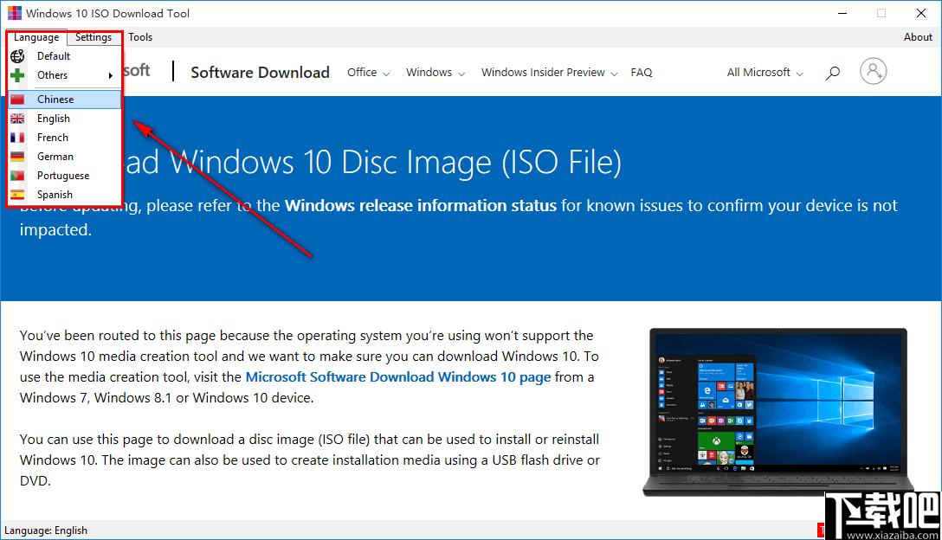Choose French from language list
The width and height of the screenshot is (942, 540).
pyautogui.click(x=64, y=138)
